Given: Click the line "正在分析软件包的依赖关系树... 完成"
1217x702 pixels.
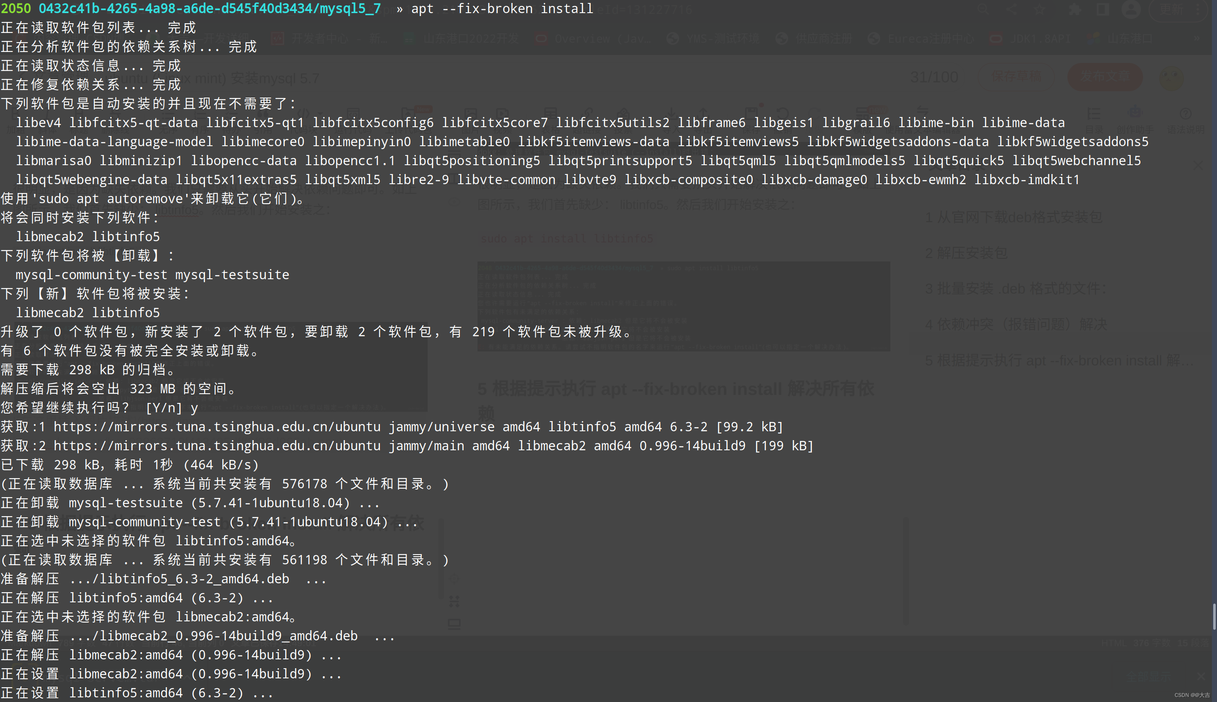Looking at the screenshot, I should (x=129, y=47).
